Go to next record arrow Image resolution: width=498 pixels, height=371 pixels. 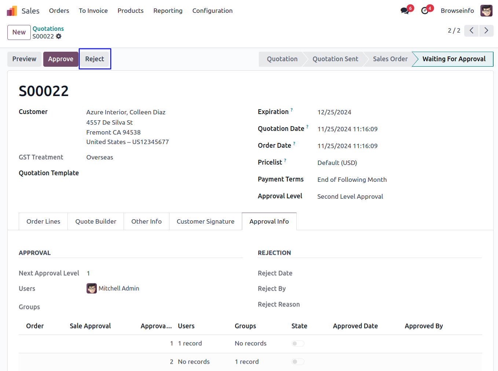click(486, 30)
